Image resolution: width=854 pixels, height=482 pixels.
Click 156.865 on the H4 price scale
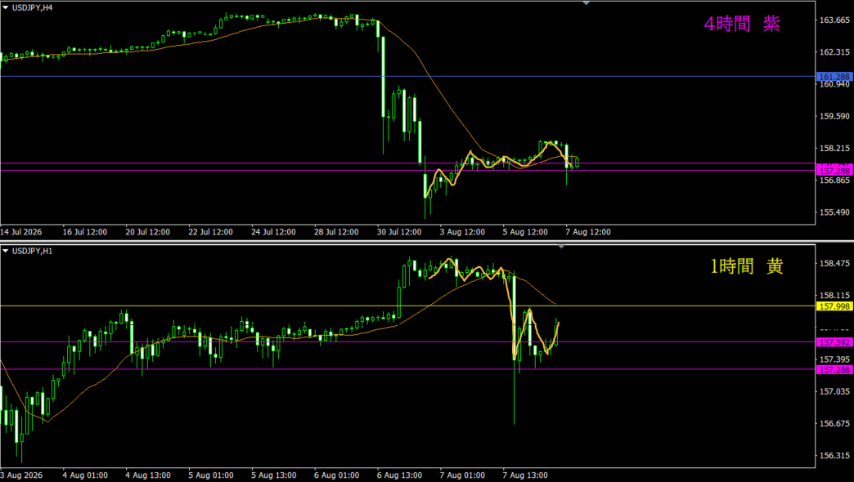click(x=834, y=180)
